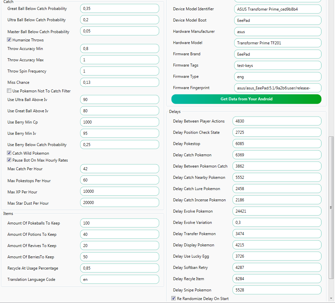
Task: Edit the Delay Use Lucky Egg field
Action: 277,256
